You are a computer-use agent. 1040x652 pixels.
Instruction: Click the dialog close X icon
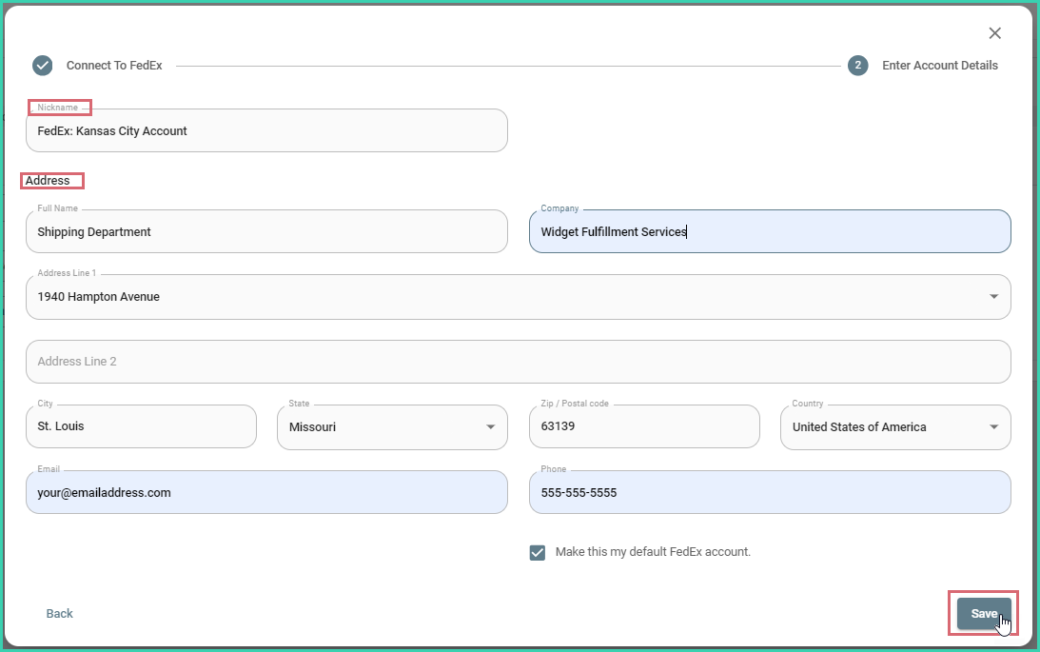tap(995, 32)
